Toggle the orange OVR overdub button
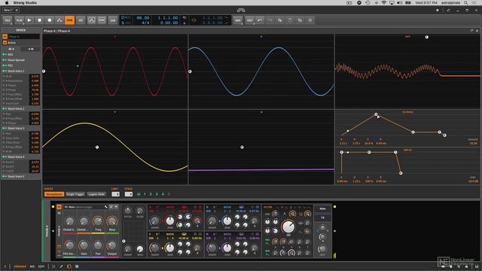Screen dimensions: 482x271 (x=69, y=20)
